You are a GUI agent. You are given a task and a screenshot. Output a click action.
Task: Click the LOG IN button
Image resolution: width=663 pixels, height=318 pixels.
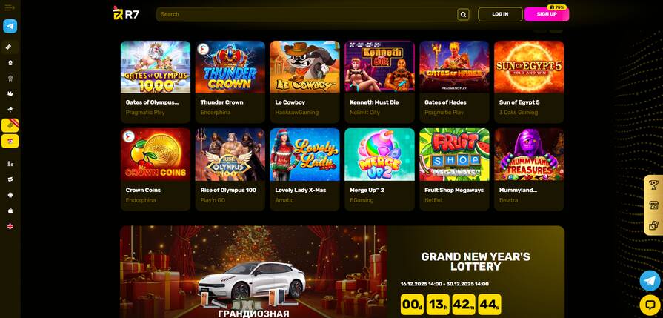coord(500,14)
